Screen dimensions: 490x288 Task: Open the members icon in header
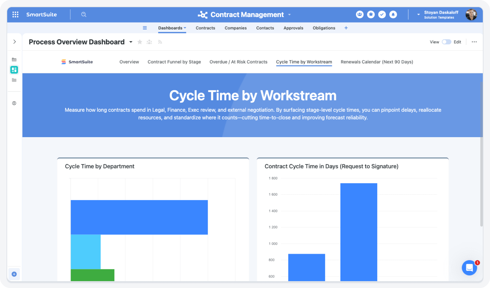coord(360,14)
